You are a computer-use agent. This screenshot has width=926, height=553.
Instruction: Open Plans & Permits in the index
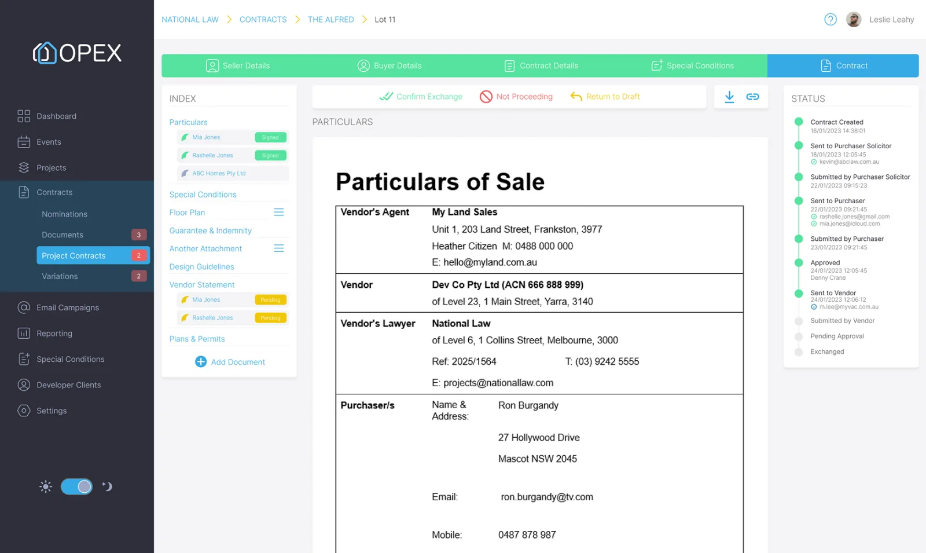pos(197,339)
